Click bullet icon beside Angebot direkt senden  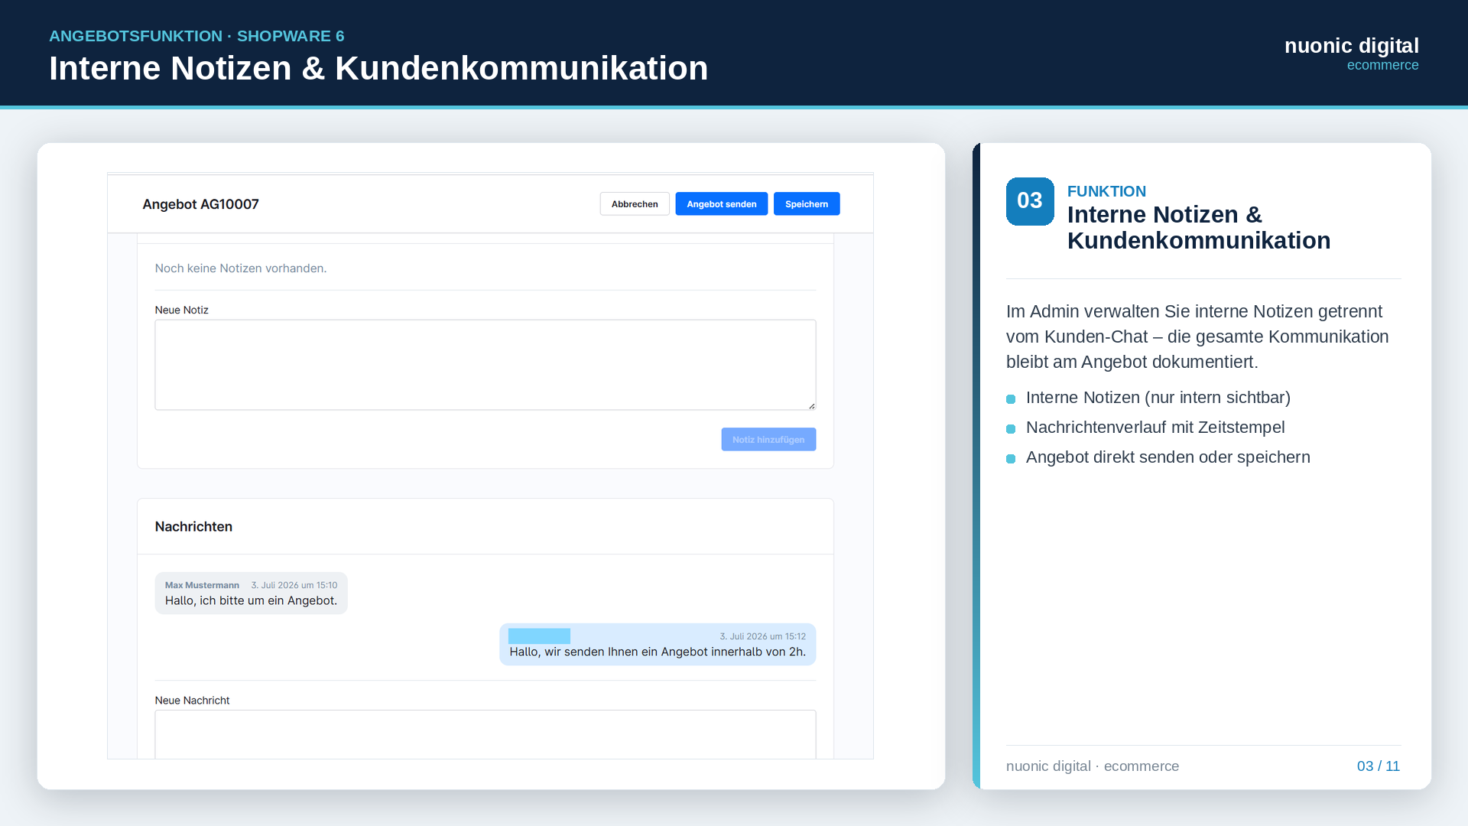1011,459
